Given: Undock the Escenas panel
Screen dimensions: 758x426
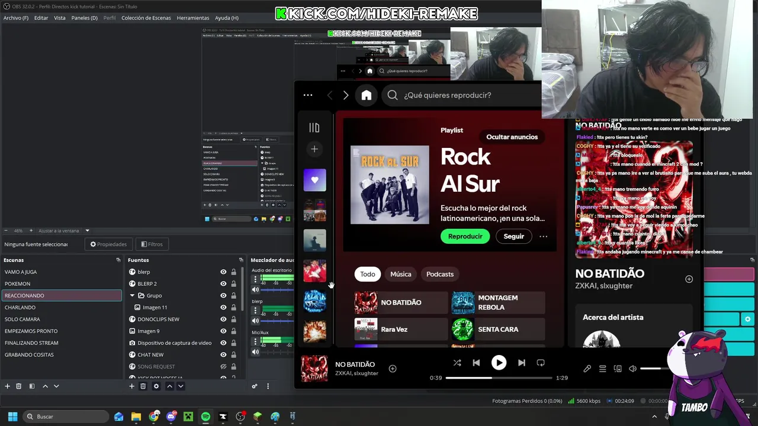Looking at the screenshot, I should point(118,260).
